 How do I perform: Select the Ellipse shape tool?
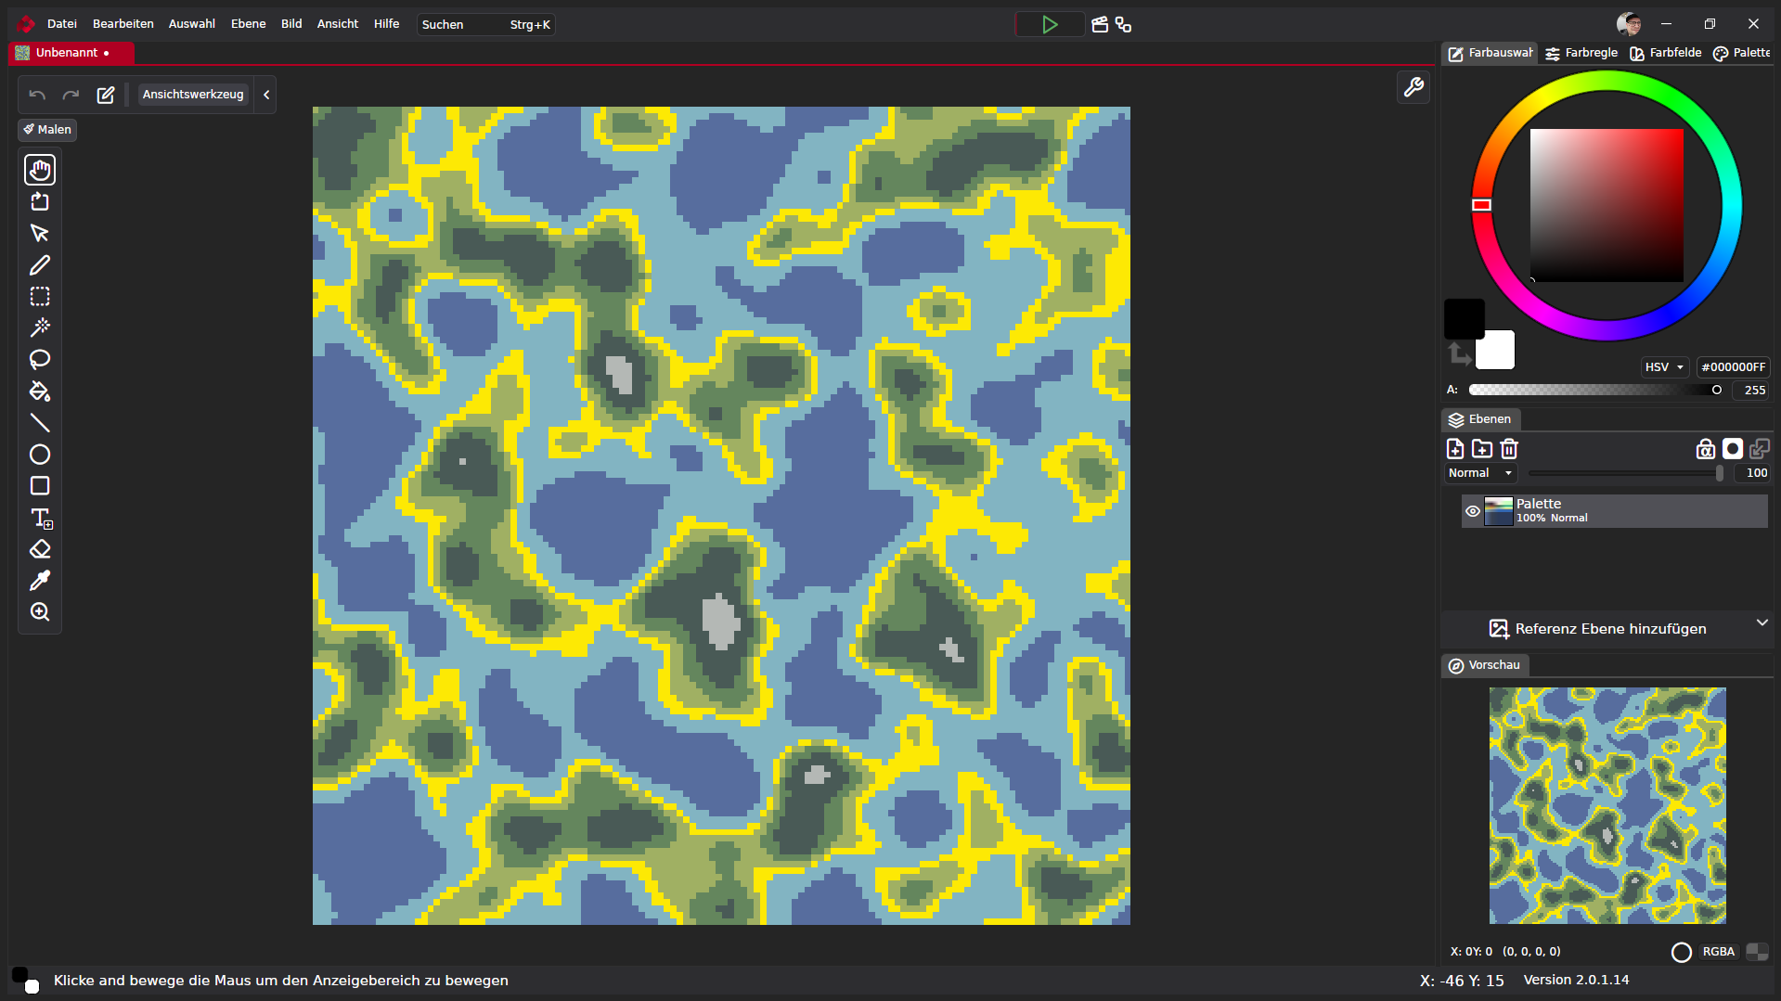(39, 455)
